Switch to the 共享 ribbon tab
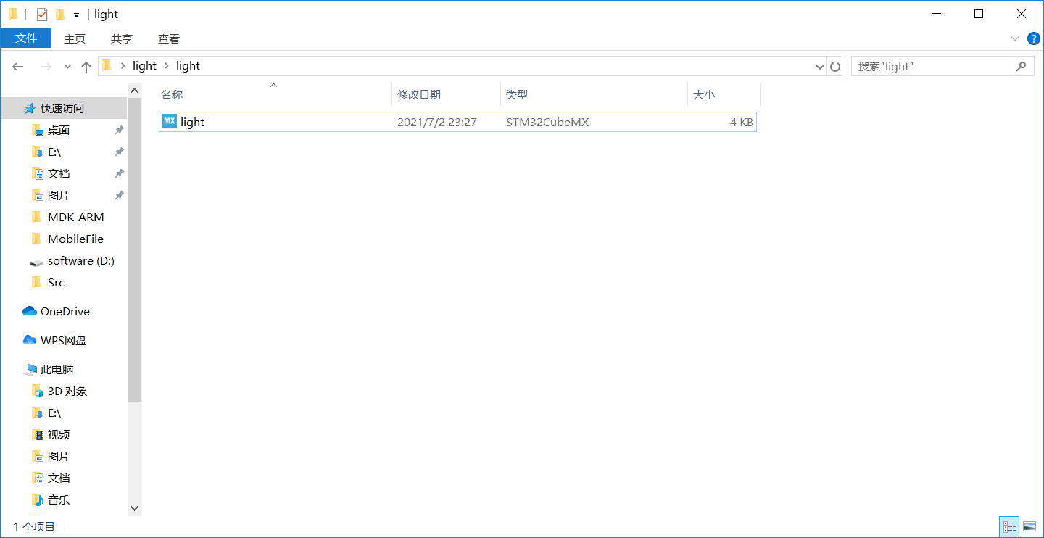Image resolution: width=1044 pixels, height=538 pixels. (x=122, y=39)
